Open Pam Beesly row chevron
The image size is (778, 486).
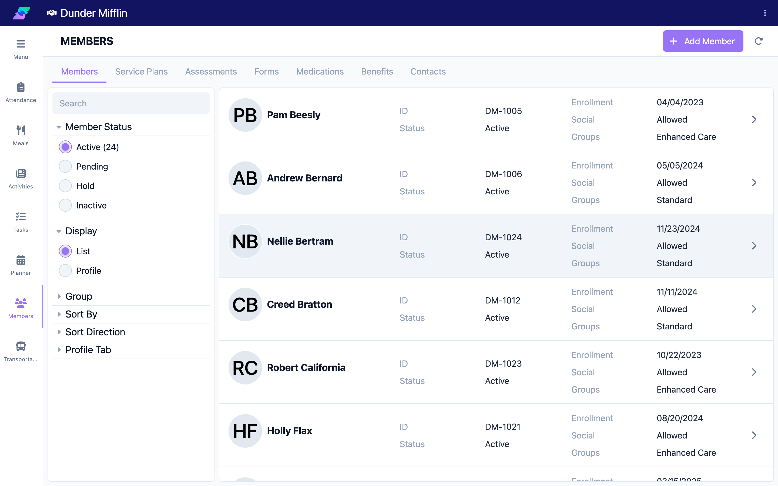(x=754, y=119)
